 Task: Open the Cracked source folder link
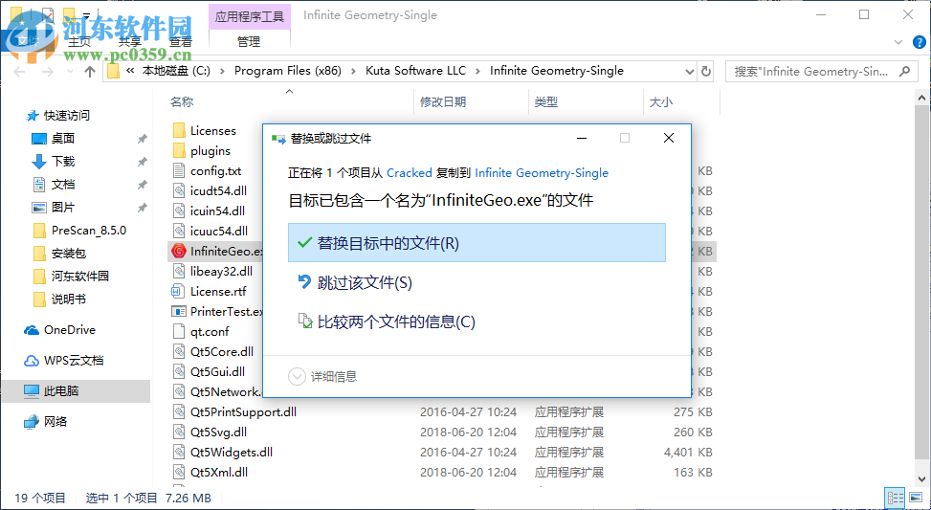[x=410, y=173]
